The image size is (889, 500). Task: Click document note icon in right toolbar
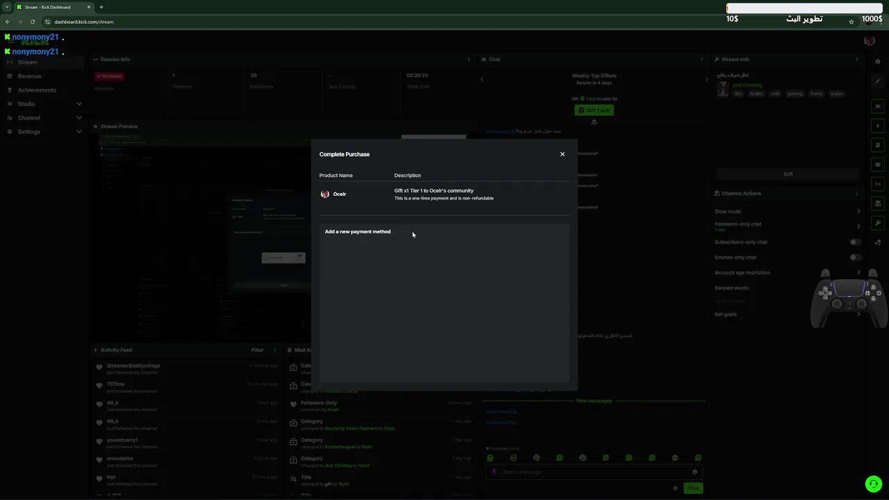(878, 146)
